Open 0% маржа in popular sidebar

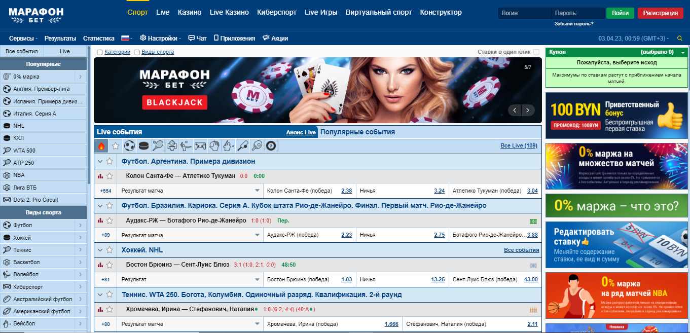44,77
